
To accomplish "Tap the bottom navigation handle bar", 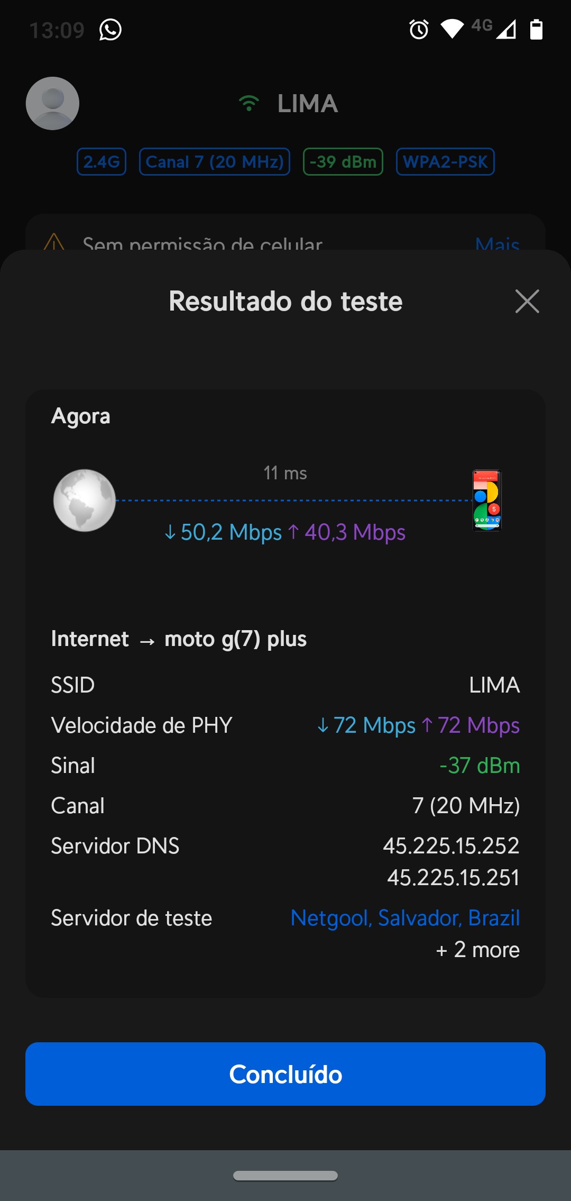I will [285, 1176].
